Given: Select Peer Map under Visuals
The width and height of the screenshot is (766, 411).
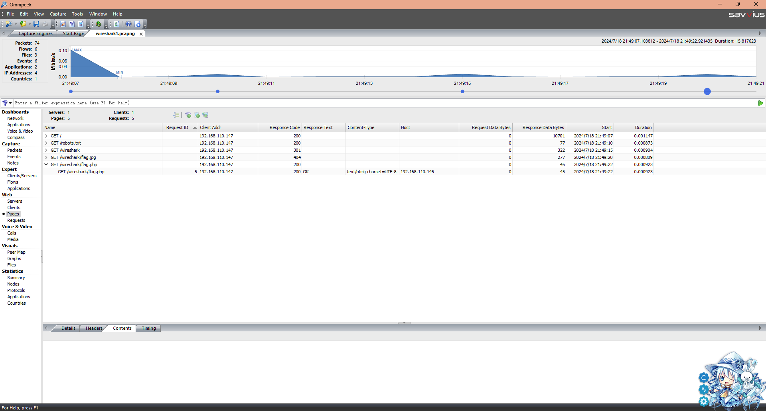Looking at the screenshot, I should (16, 252).
